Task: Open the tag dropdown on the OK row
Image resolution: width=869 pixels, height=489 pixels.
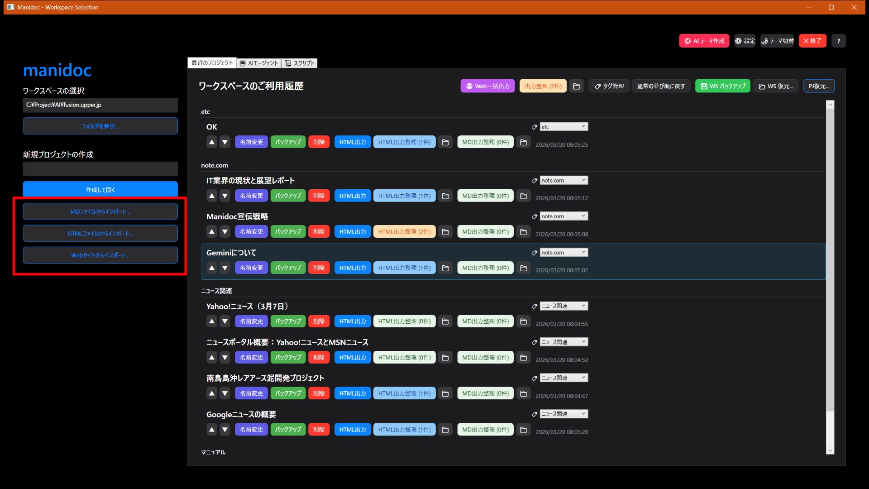Action: tap(563, 126)
